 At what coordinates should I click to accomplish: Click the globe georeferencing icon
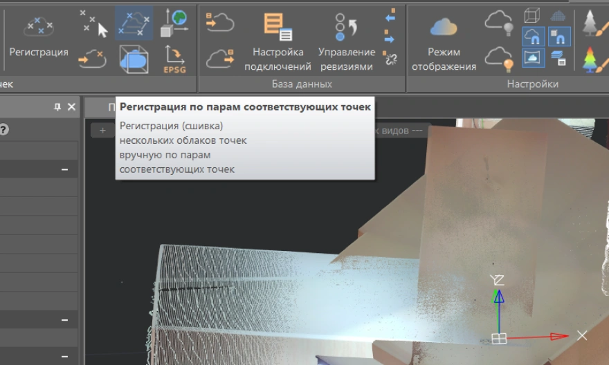coord(174,23)
